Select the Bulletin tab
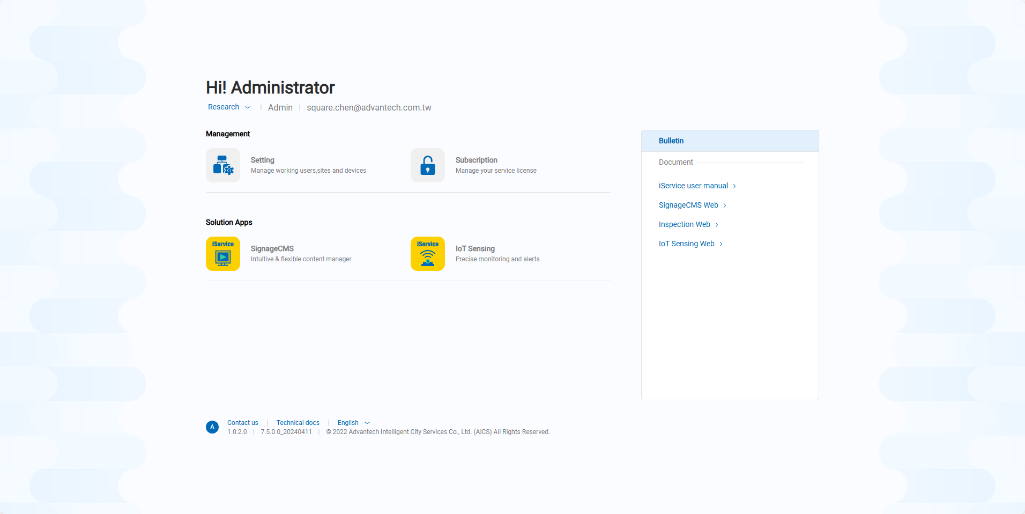The image size is (1025, 514). click(671, 141)
